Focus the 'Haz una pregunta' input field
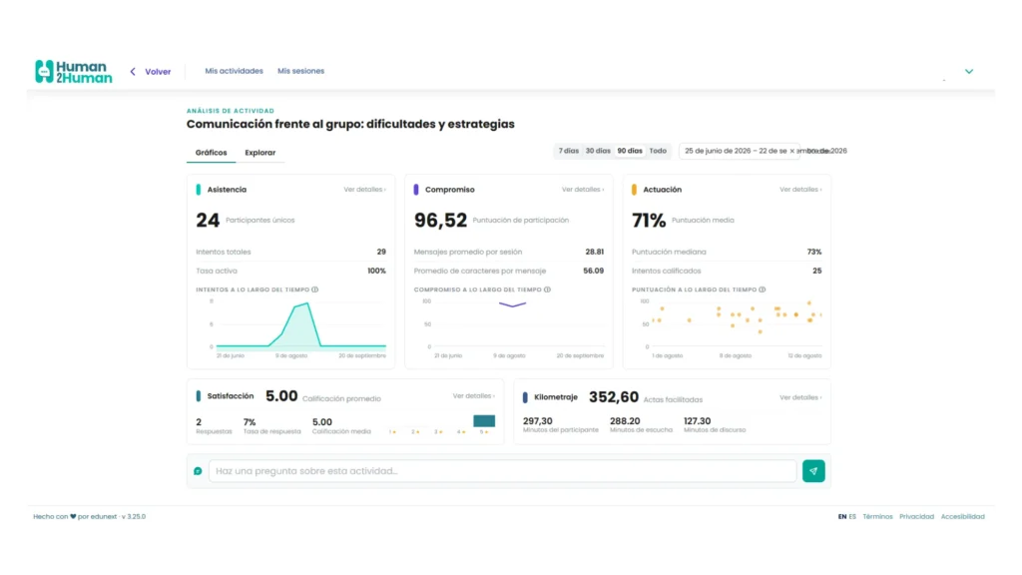 click(503, 471)
